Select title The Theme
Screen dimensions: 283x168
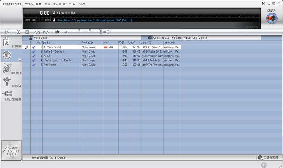(49, 65)
